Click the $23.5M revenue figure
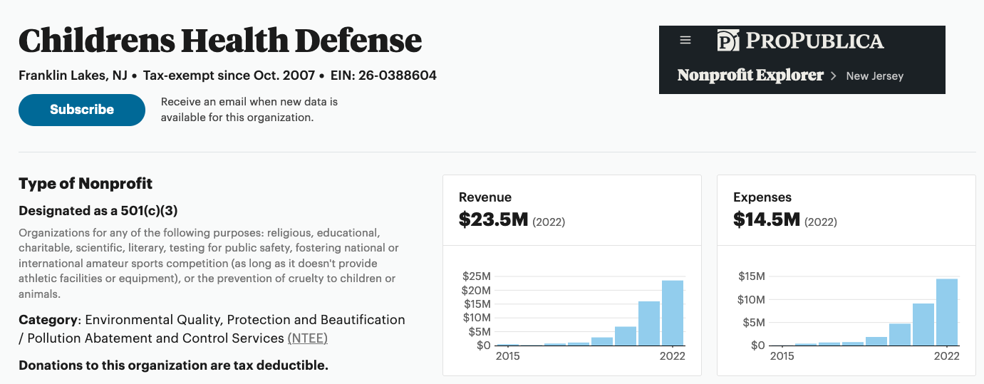 coord(494,219)
